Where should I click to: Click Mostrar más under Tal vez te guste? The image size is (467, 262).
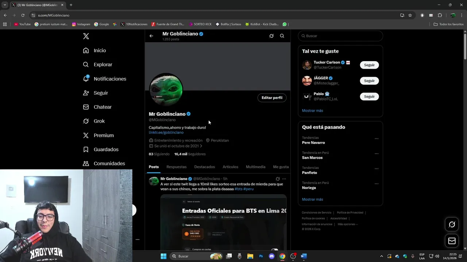(312, 111)
